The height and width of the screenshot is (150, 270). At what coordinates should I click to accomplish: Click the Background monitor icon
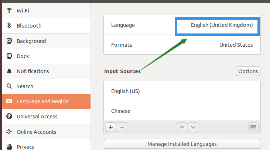point(9,41)
